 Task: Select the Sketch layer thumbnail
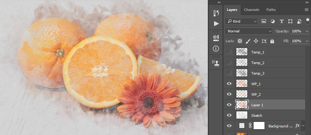coord(242,115)
